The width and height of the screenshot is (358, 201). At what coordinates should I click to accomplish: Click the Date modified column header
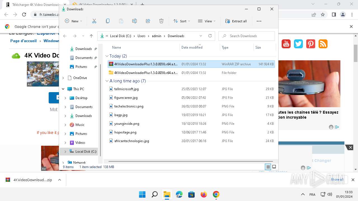pos(192,47)
